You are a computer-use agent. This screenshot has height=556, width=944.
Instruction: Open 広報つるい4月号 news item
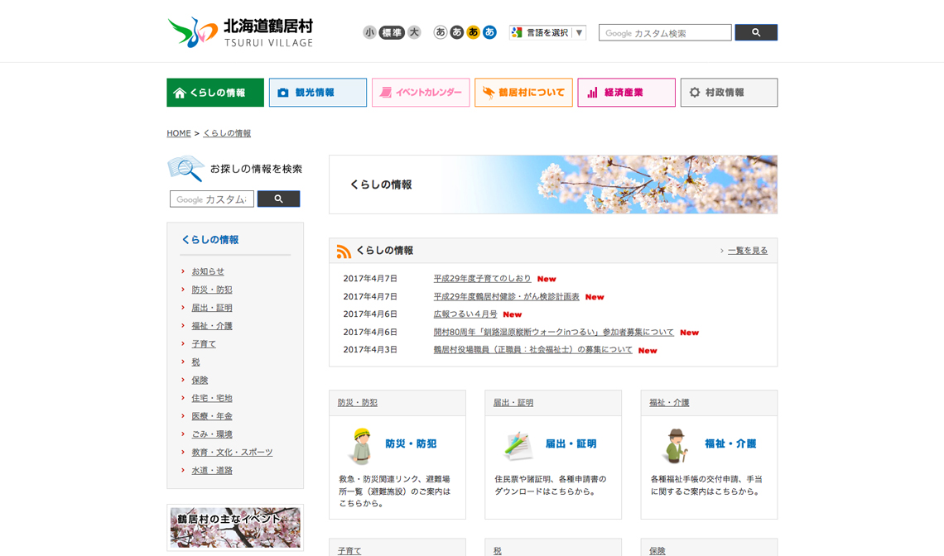(x=465, y=314)
